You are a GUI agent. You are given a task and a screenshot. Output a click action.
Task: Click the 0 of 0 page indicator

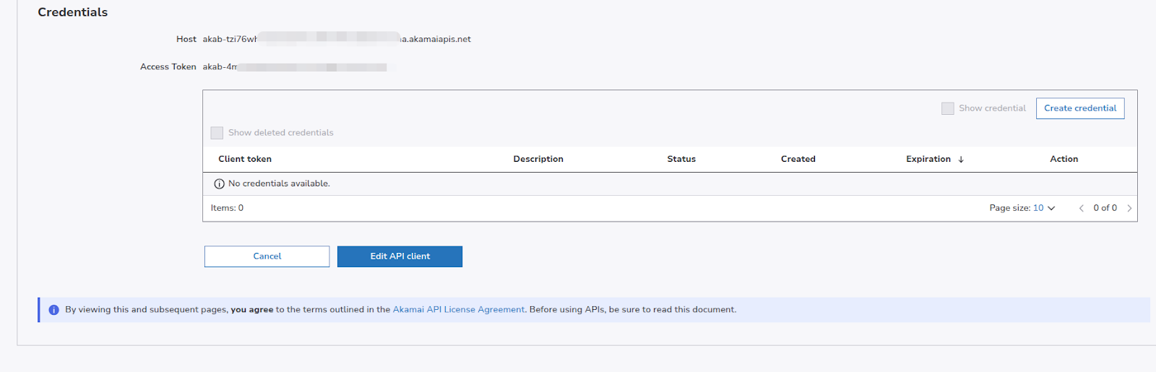click(x=1105, y=208)
